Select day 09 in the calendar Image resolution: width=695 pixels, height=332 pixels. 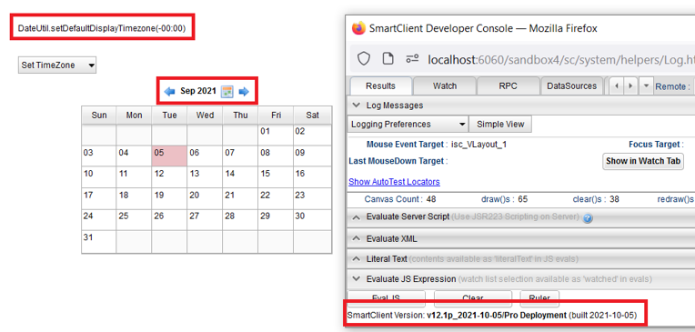(x=312, y=156)
